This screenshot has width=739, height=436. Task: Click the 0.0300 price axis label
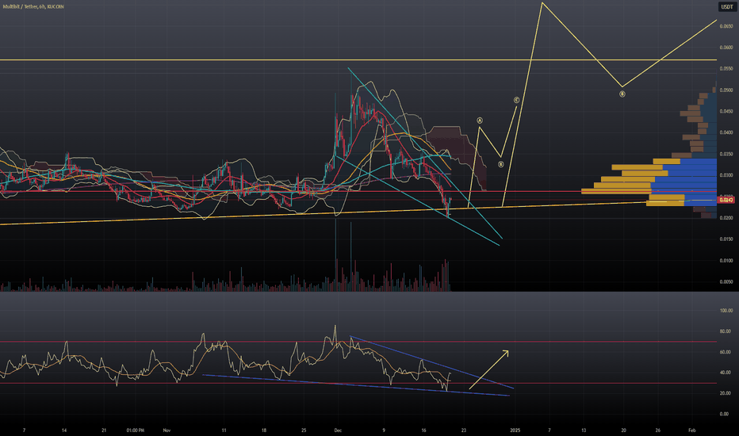pos(726,175)
